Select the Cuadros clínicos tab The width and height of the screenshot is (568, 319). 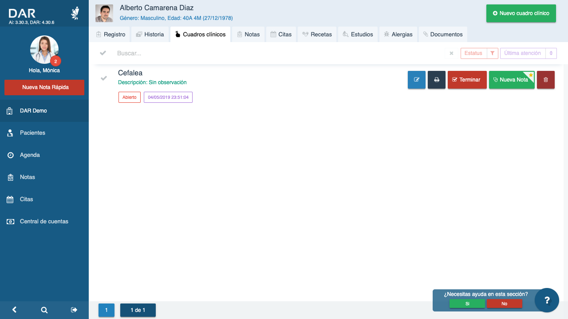point(200,34)
